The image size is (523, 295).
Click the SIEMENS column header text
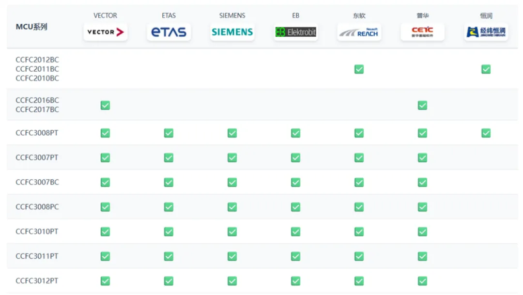pos(232,16)
